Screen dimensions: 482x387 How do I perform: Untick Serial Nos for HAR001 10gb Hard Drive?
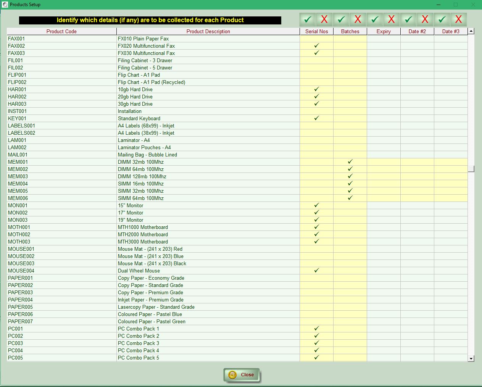317,89
